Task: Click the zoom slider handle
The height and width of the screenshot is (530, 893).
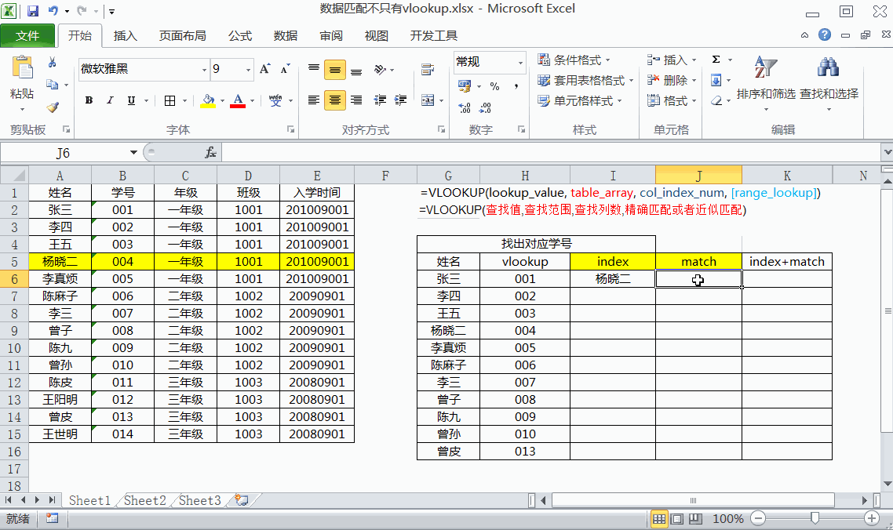Action: (815, 518)
